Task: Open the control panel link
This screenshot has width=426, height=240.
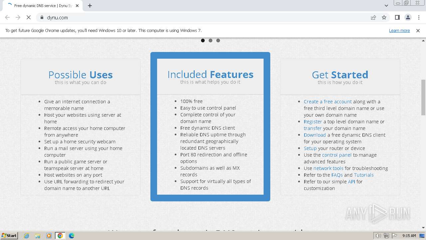Action: pos(337,155)
